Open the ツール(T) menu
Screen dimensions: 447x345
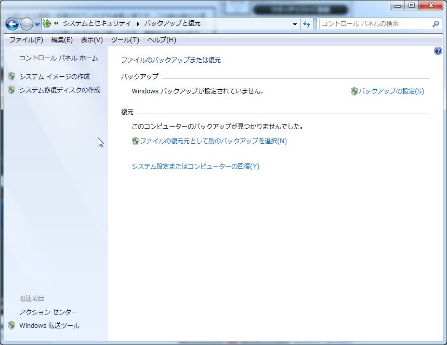pos(125,40)
